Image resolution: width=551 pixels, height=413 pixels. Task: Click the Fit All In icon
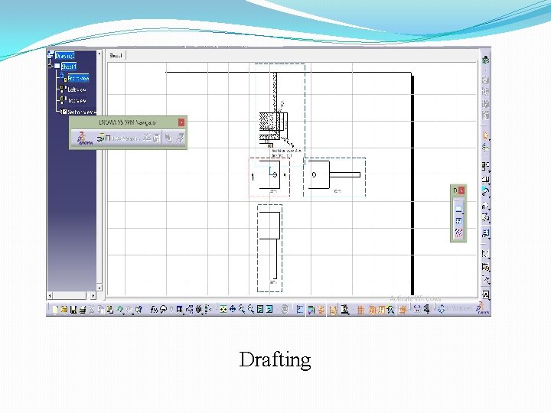[x=223, y=309]
